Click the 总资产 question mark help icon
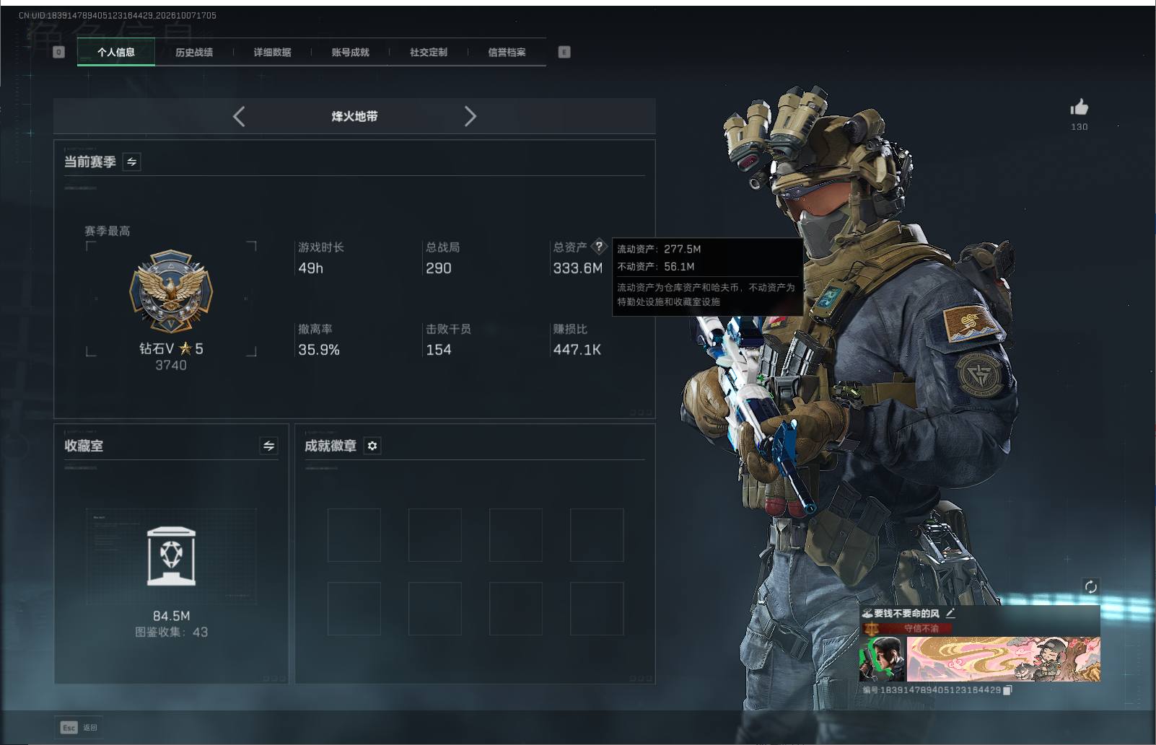The image size is (1156, 745). [599, 247]
